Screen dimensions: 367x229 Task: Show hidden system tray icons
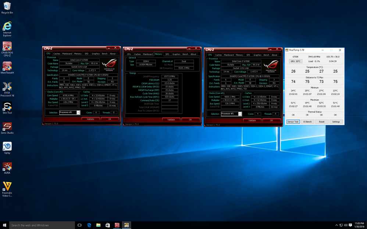click(x=336, y=225)
